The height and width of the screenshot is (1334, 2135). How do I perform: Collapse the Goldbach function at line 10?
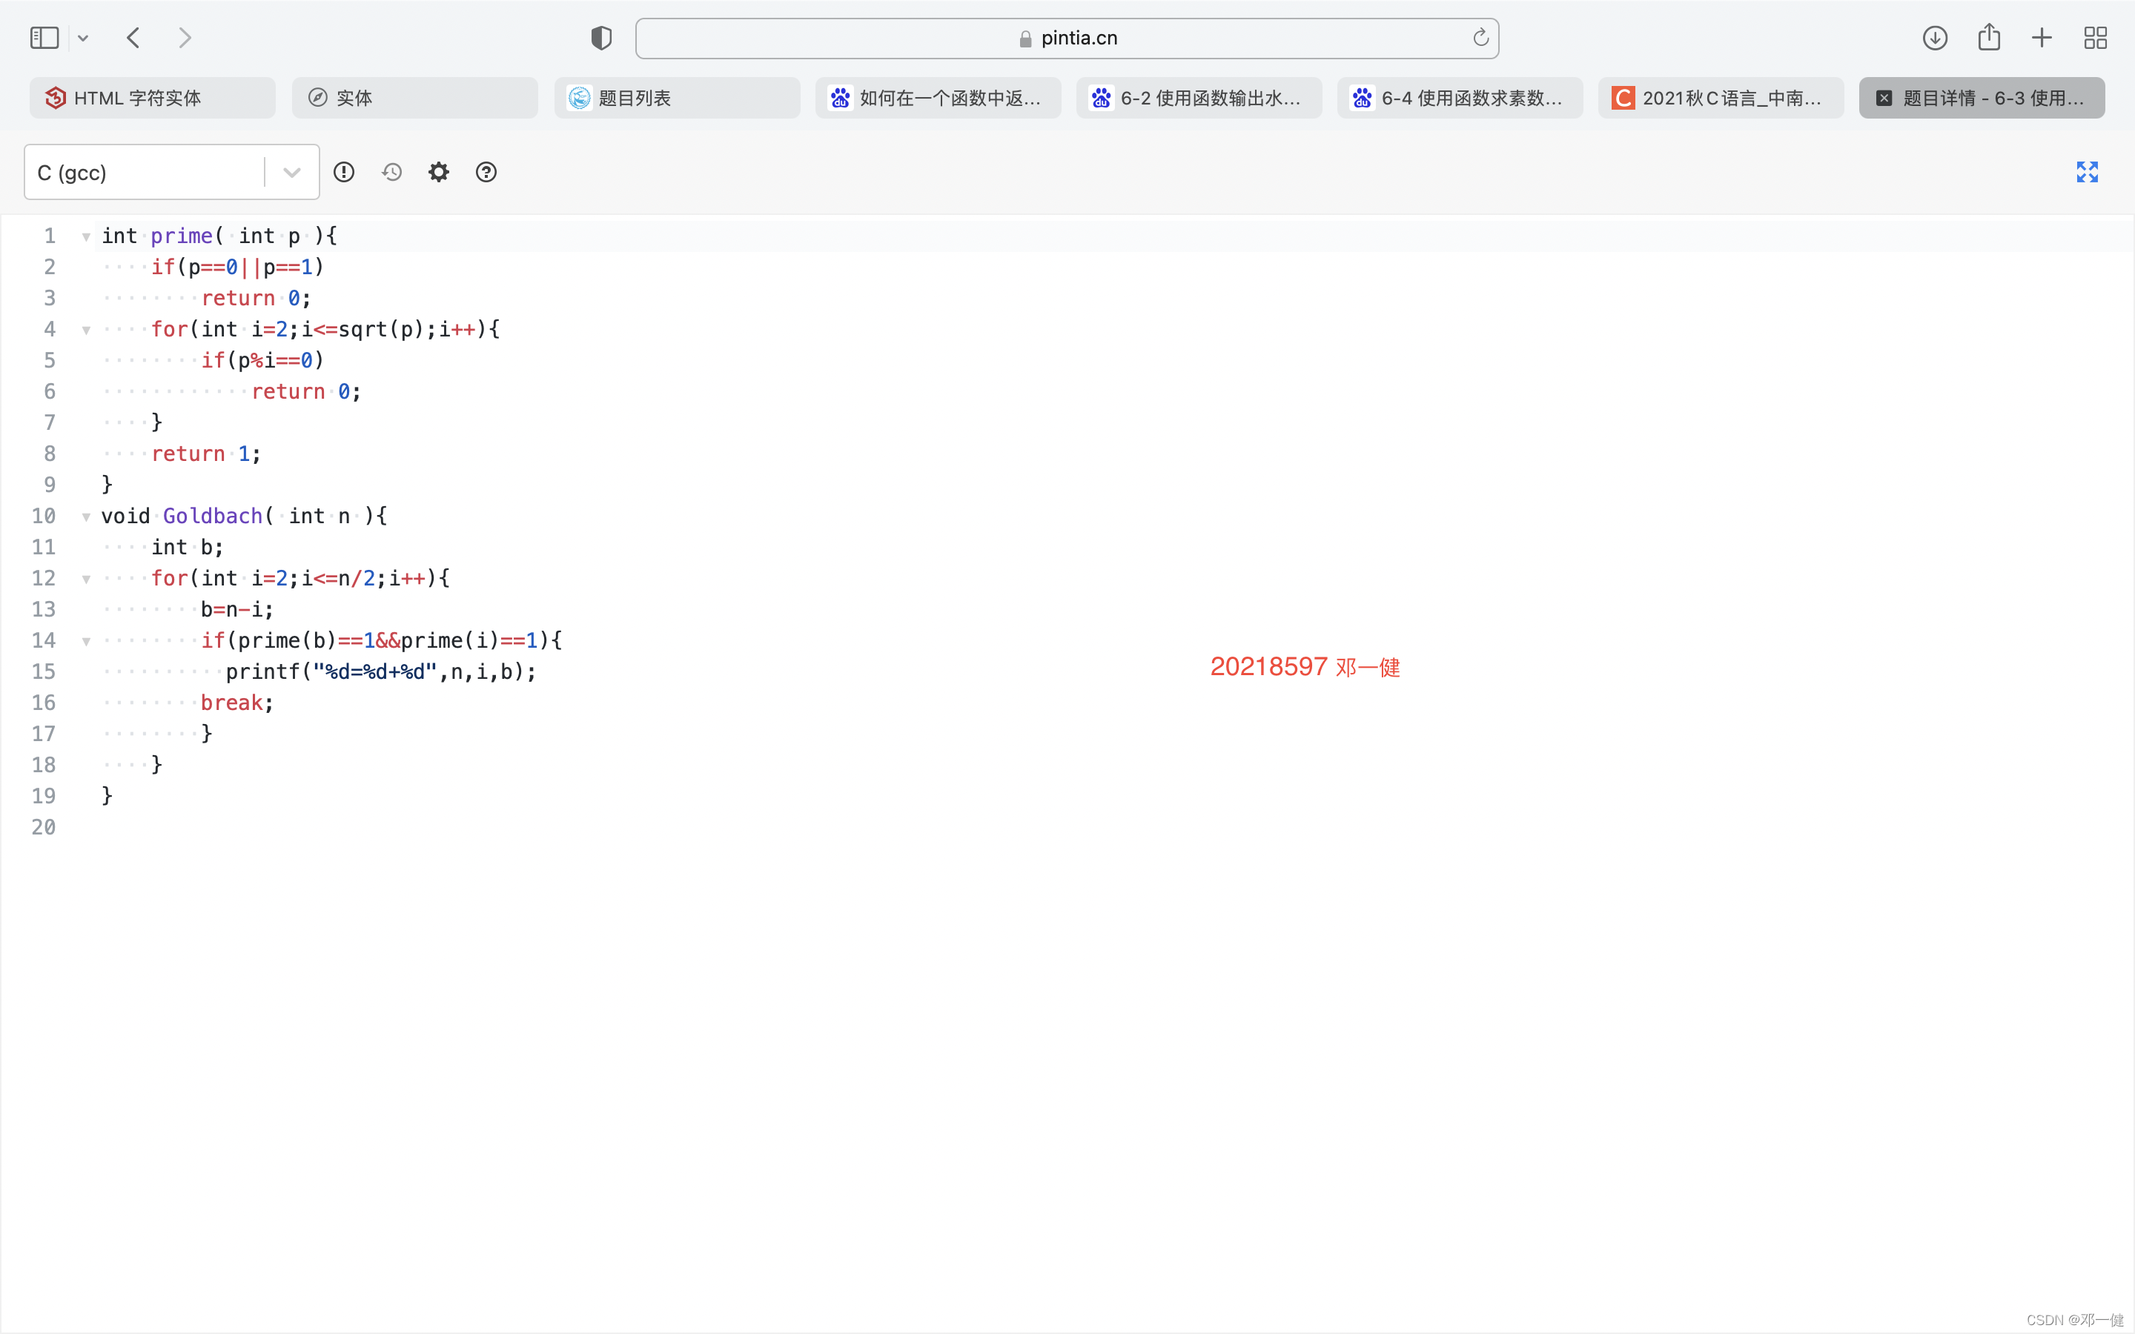click(87, 517)
